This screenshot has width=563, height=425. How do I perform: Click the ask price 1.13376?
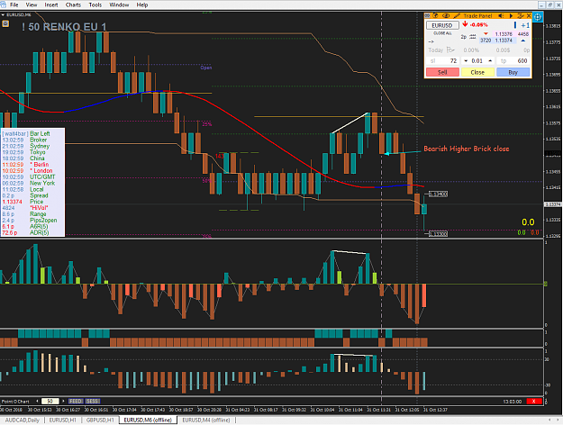(504, 34)
